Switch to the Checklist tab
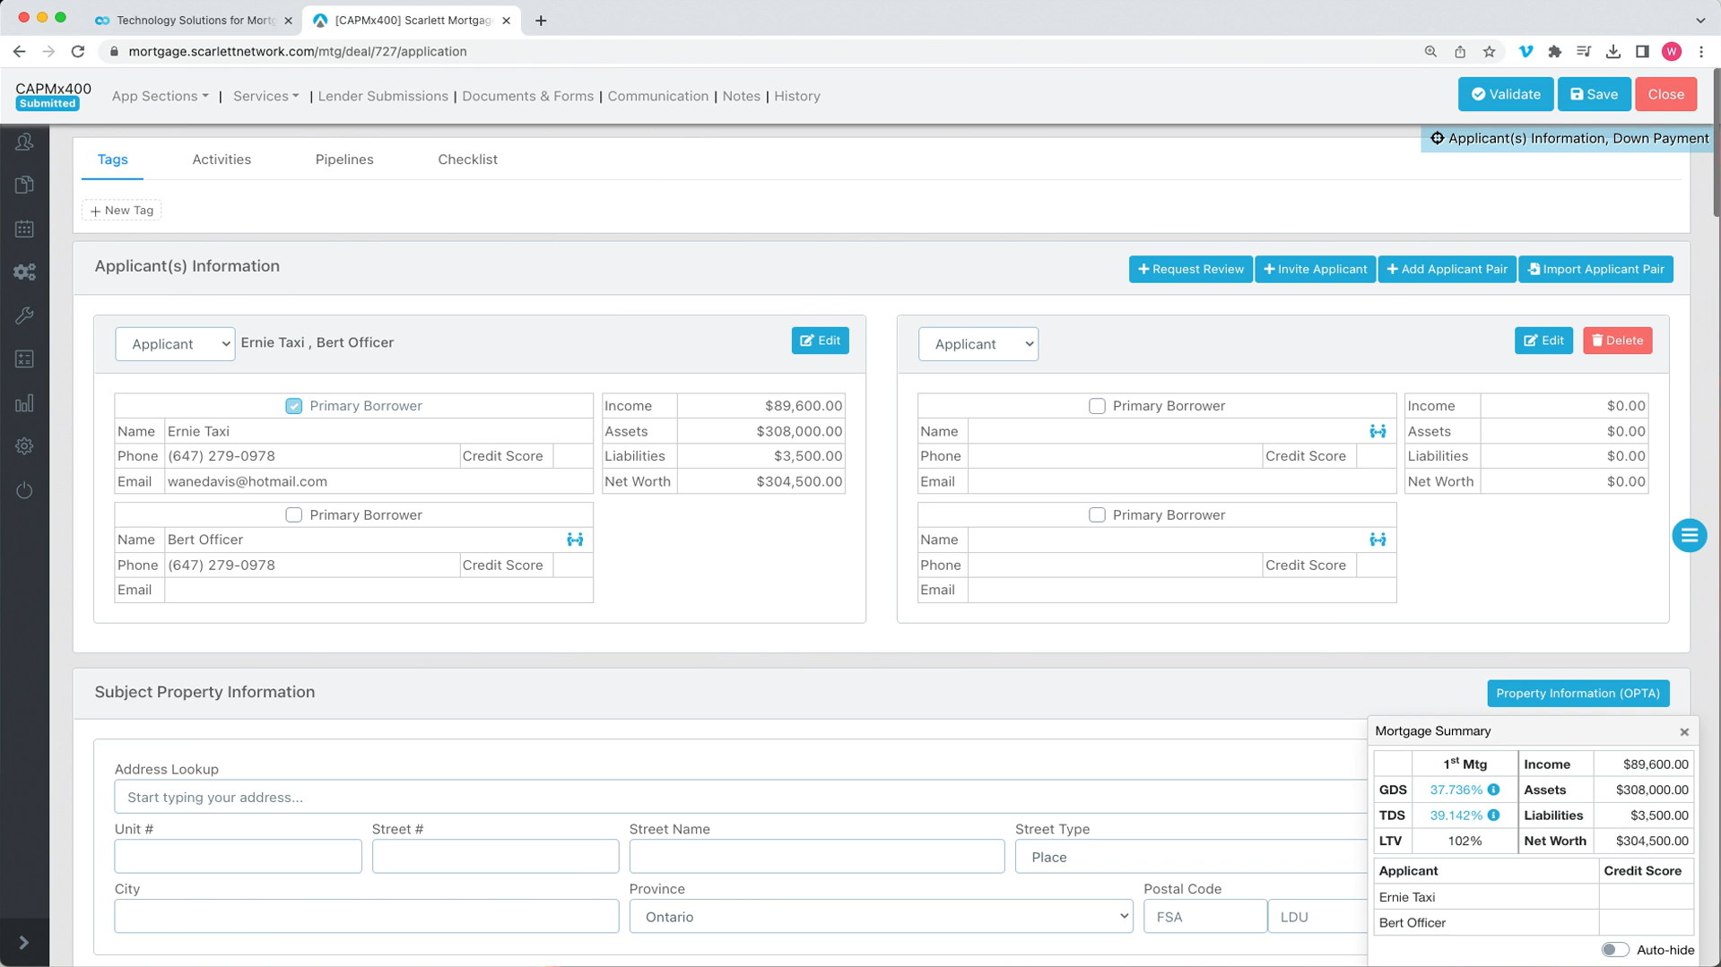This screenshot has width=1721, height=967. [467, 160]
